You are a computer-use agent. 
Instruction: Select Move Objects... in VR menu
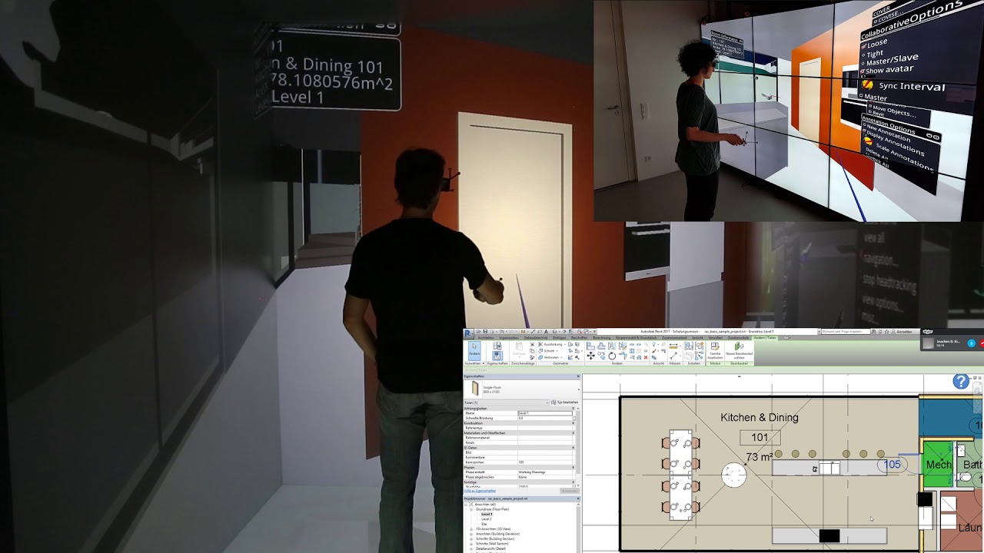pos(895,111)
